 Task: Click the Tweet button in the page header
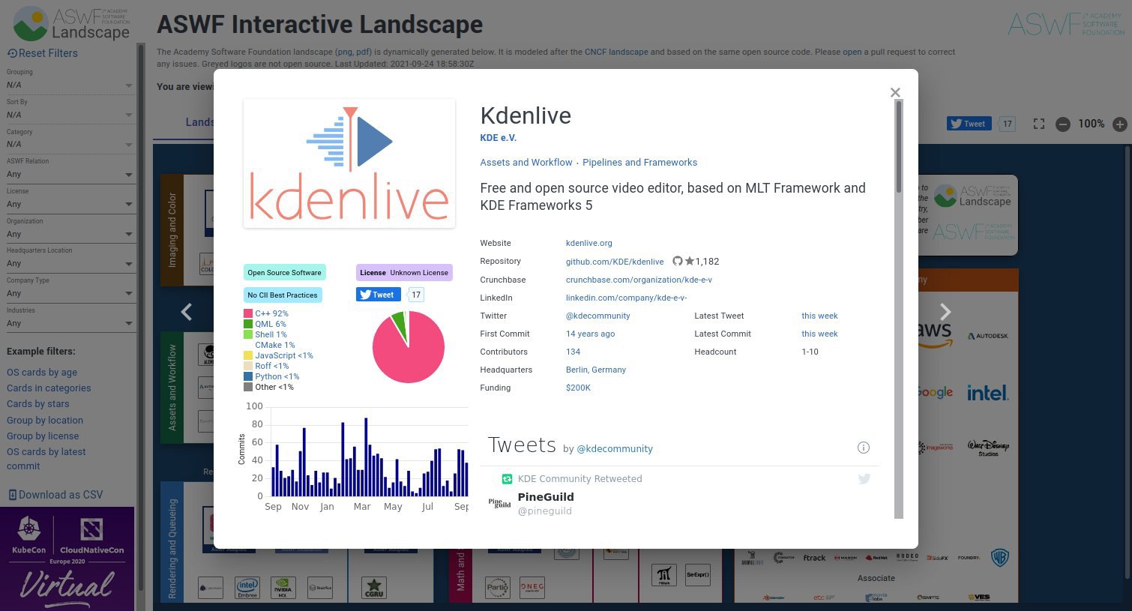tap(969, 124)
